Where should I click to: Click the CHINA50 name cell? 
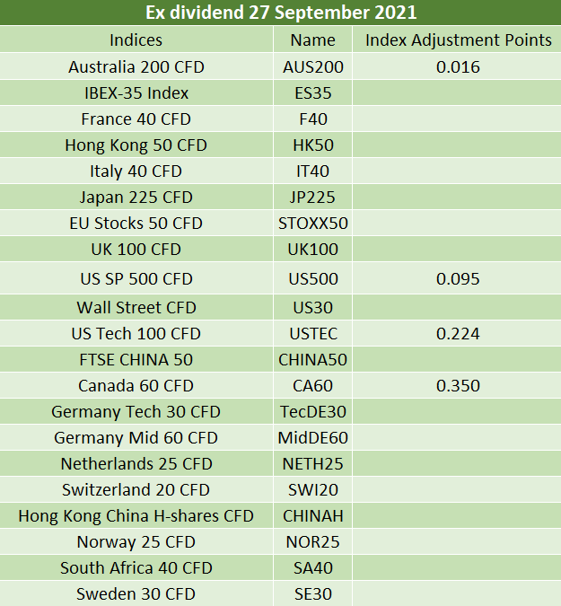pos(313,360)
